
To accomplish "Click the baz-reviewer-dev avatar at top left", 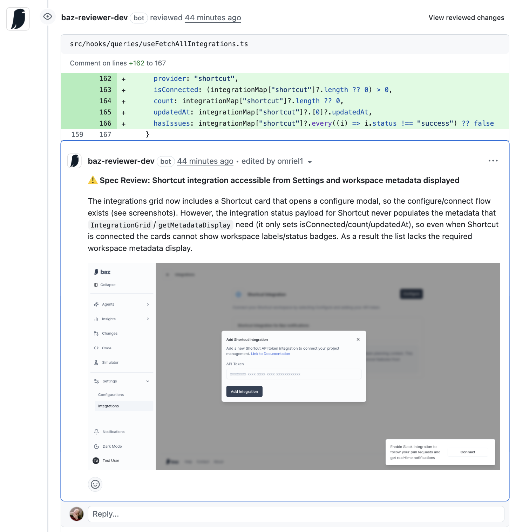I will tap(18, 19).
